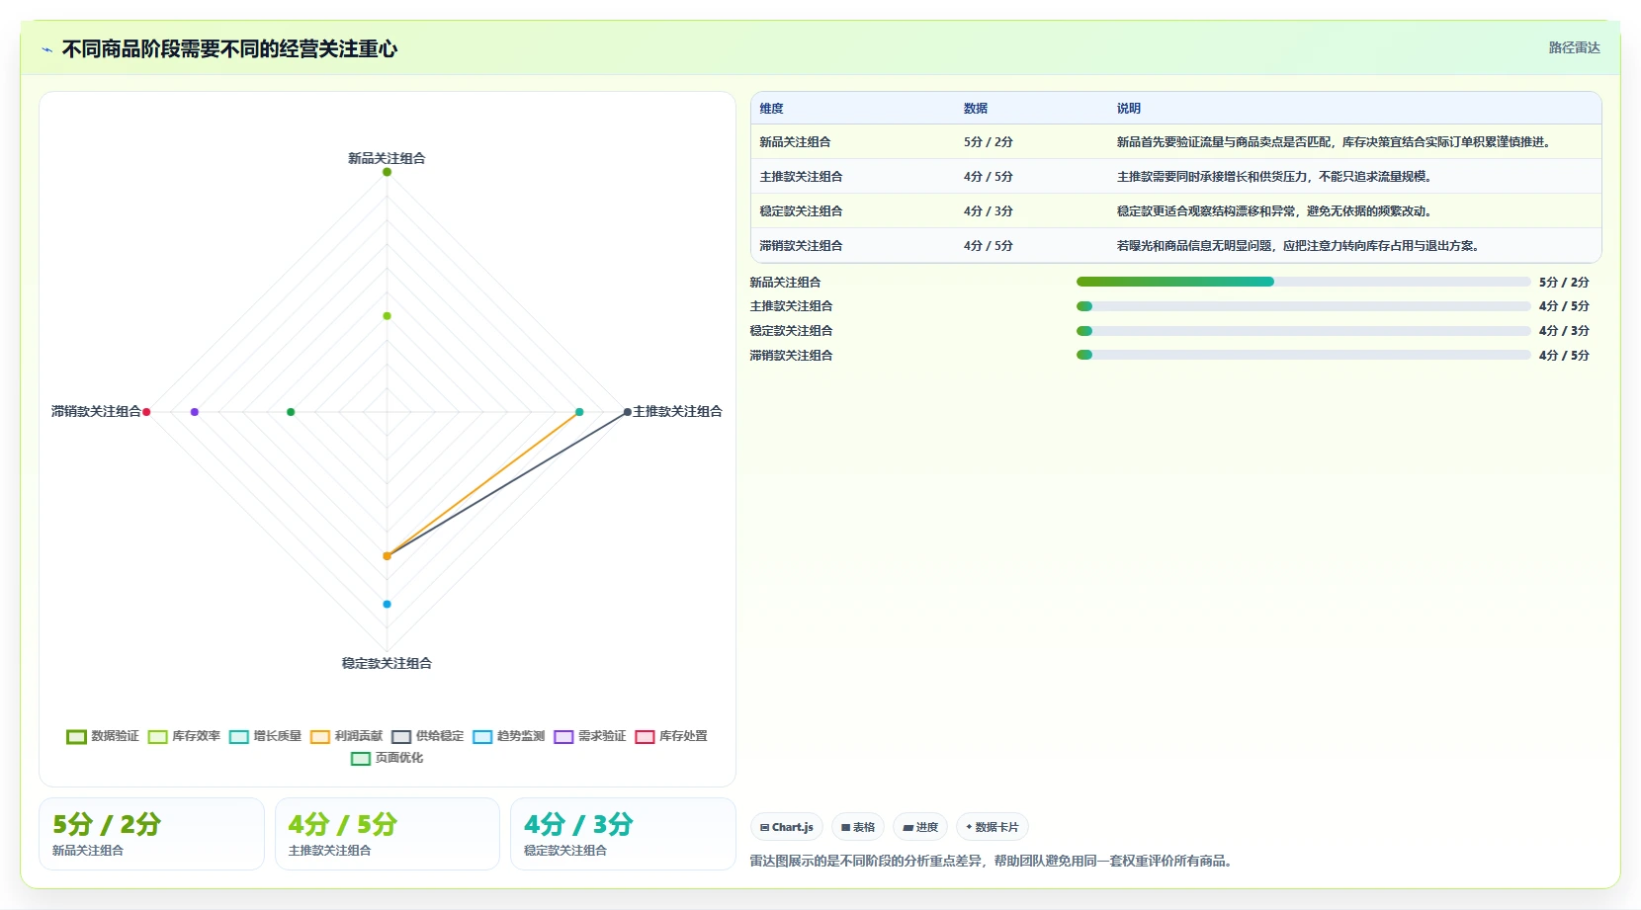Toggle the 库存效率 legend series
This screenshot has width=1641, height=910.
pos(184,736)
